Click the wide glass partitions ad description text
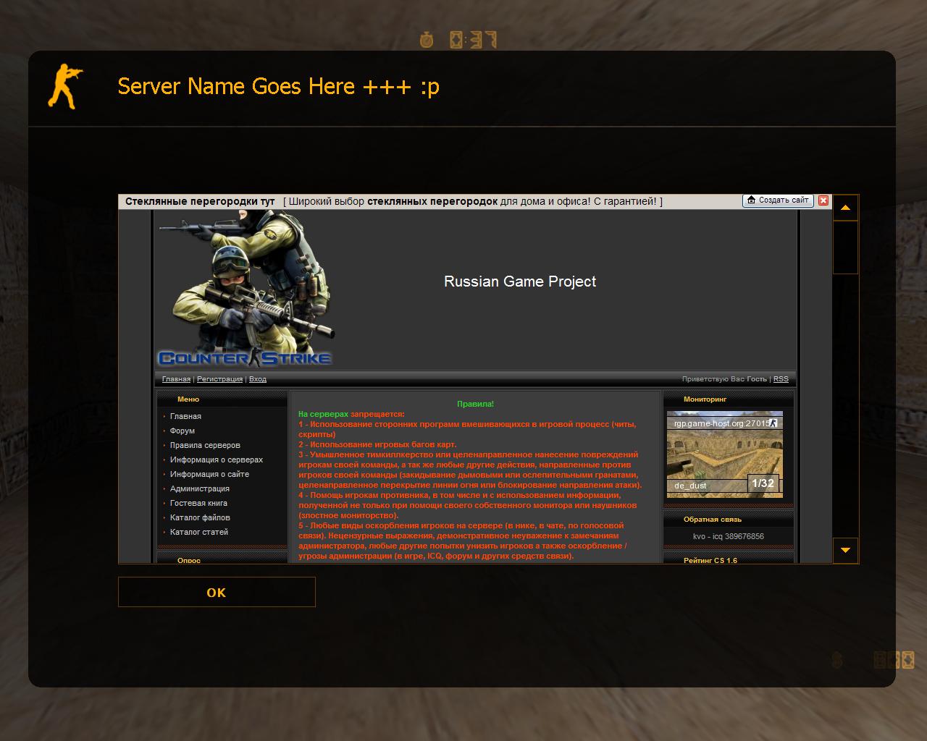 [473, 201]
